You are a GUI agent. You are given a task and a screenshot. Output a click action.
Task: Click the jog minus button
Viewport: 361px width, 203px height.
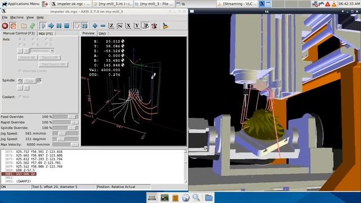[20, 51]
